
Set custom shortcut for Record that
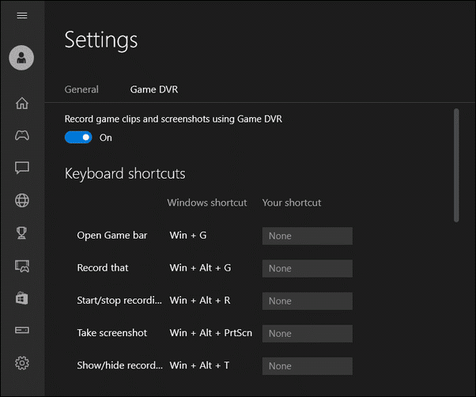[308, 268]
